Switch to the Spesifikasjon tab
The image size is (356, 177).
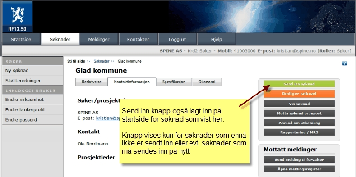click(x=174, y=82)
